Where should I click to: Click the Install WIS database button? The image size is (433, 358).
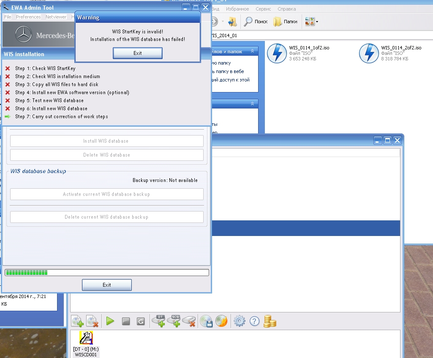pos(106,141)
